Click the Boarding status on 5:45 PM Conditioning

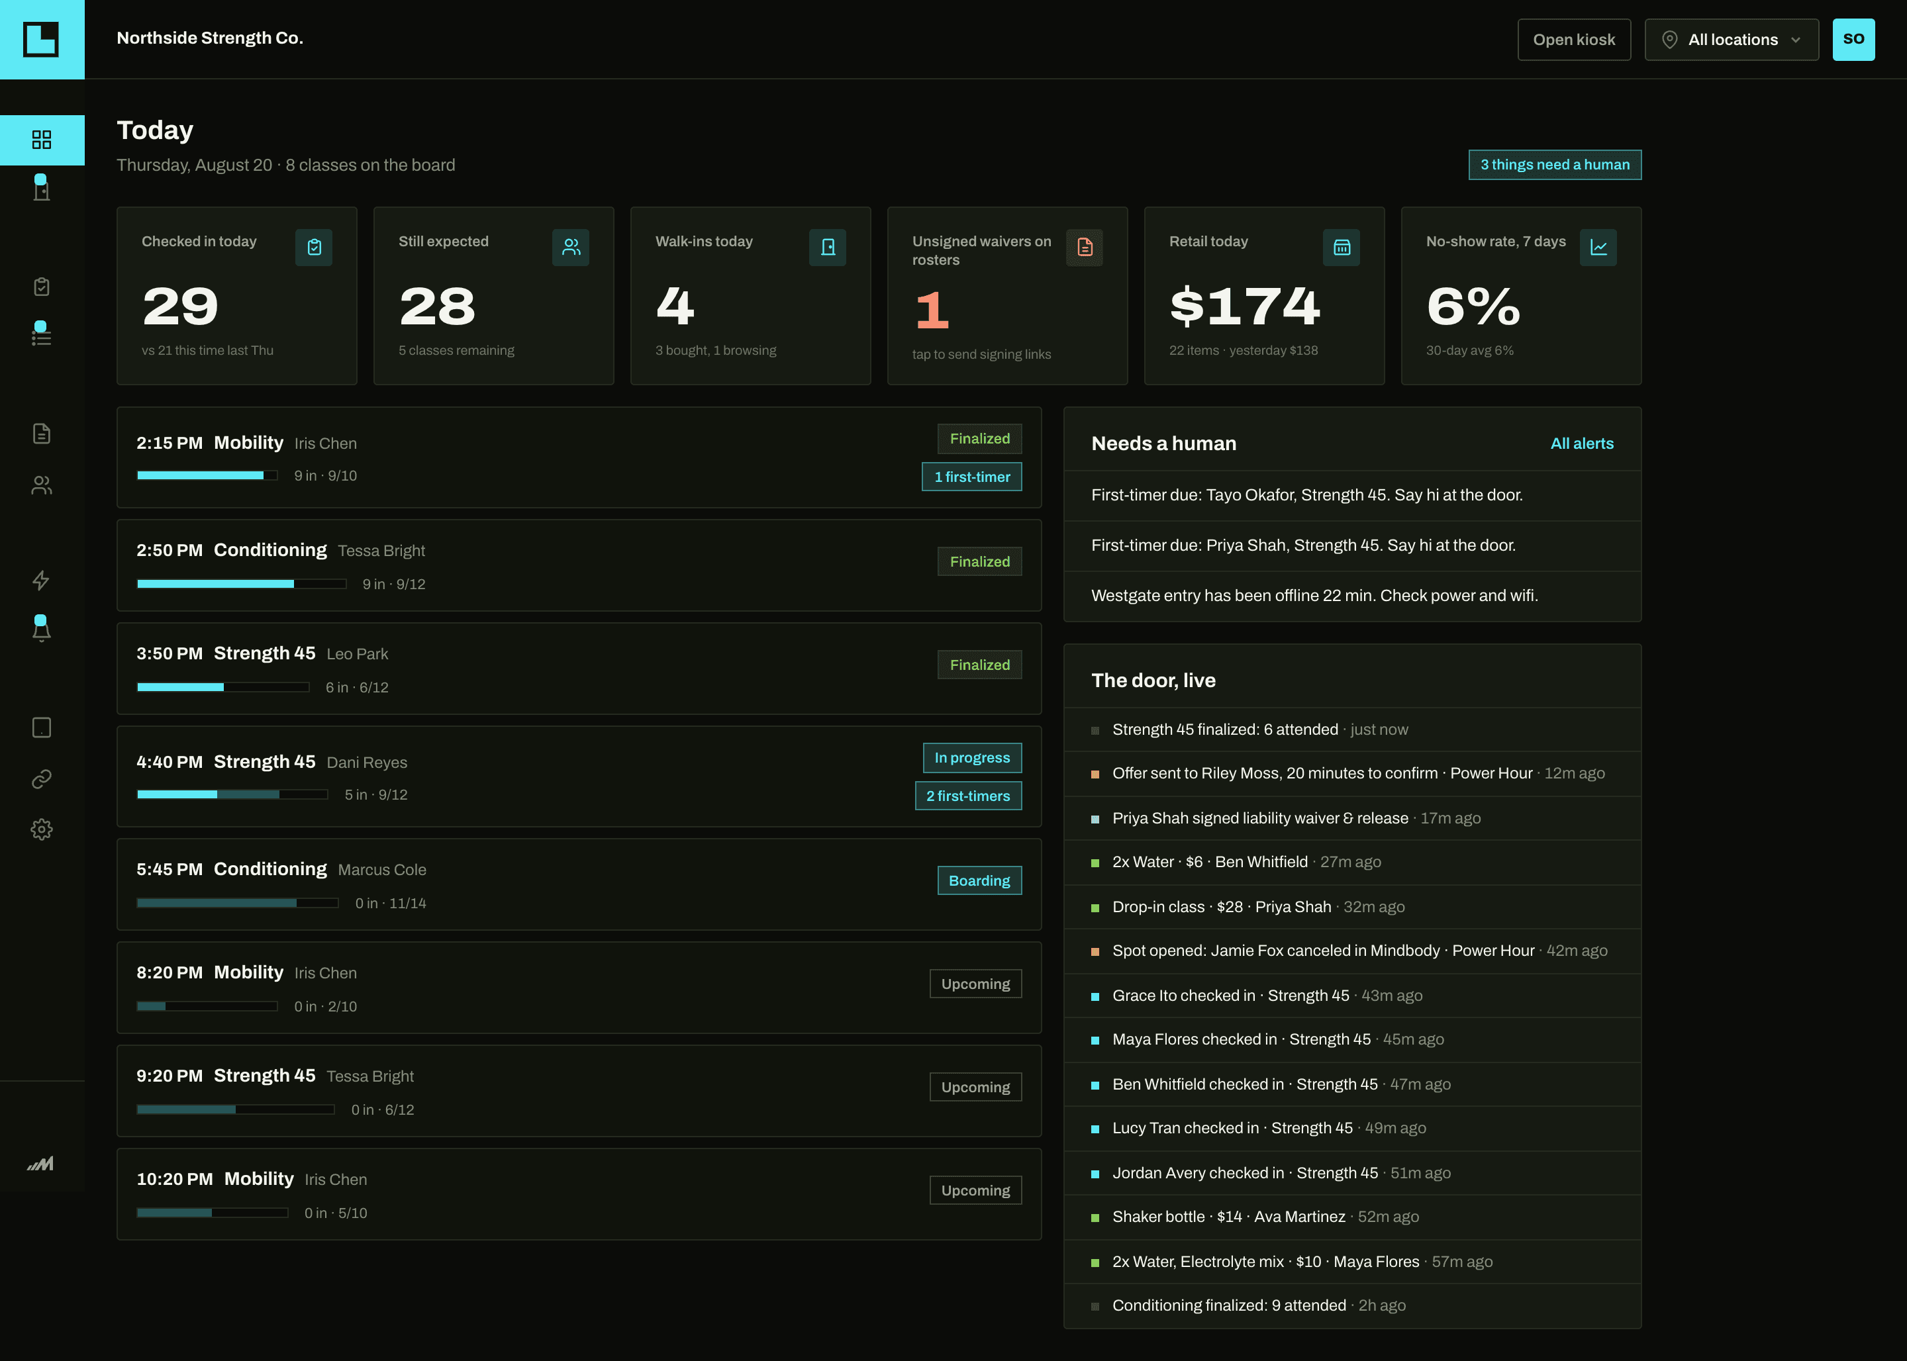[x=979, y=881]
